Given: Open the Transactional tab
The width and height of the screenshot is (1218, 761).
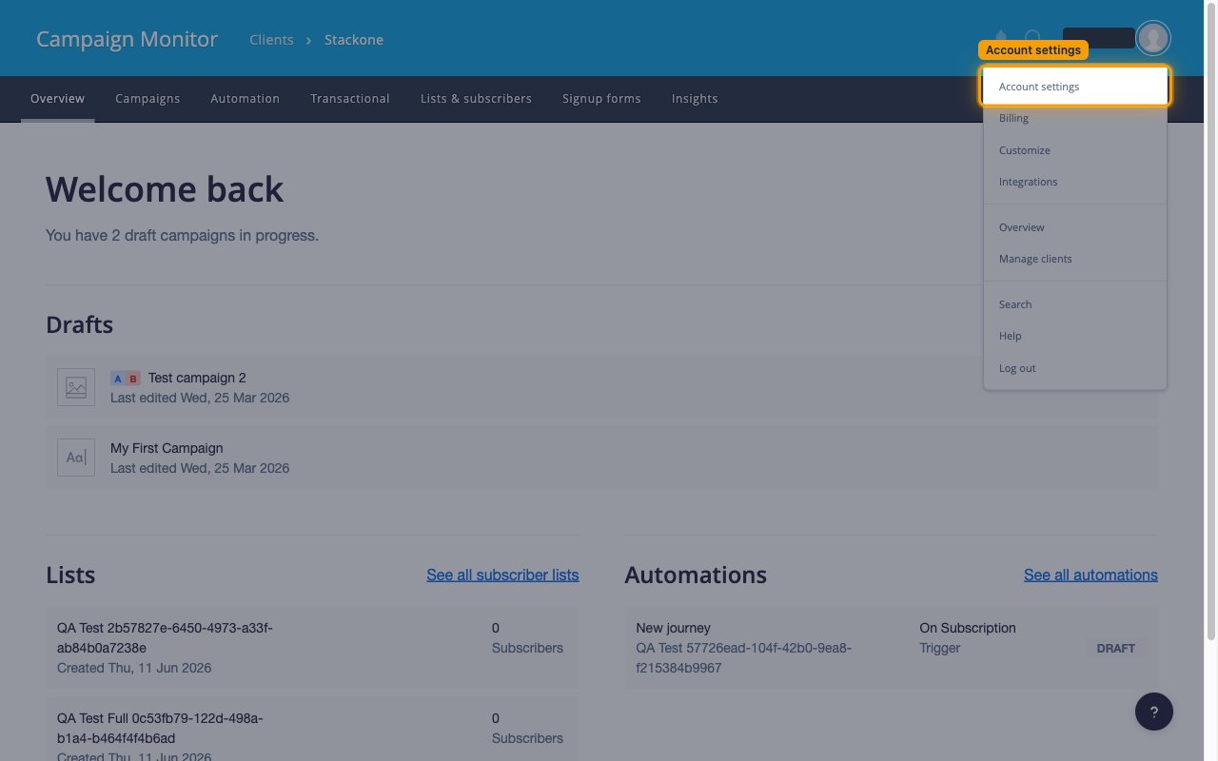Looking at the screenshot, I should [350, 99].
